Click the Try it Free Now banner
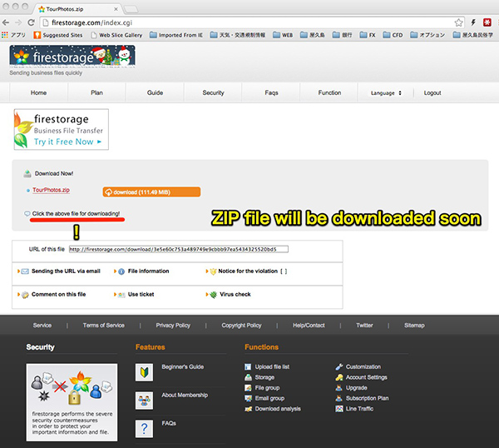Screen dimensions: 499x448 (62, 130)
